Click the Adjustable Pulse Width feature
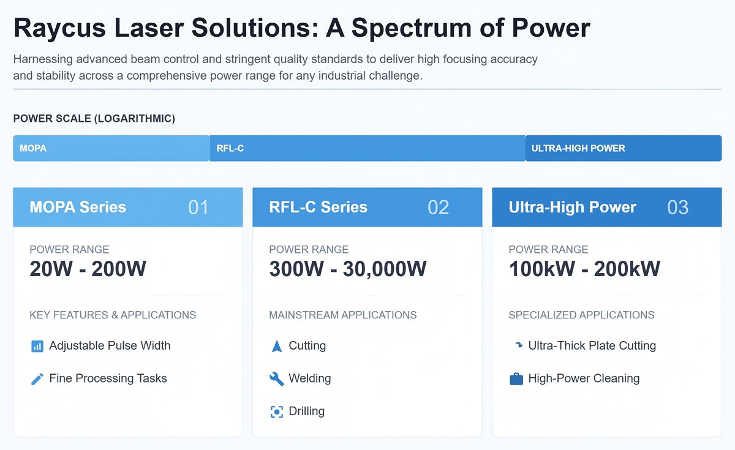 pos(110,346)
